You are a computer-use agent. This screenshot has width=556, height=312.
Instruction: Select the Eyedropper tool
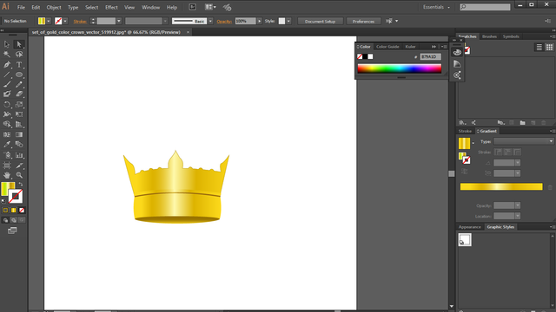[7, 145]
